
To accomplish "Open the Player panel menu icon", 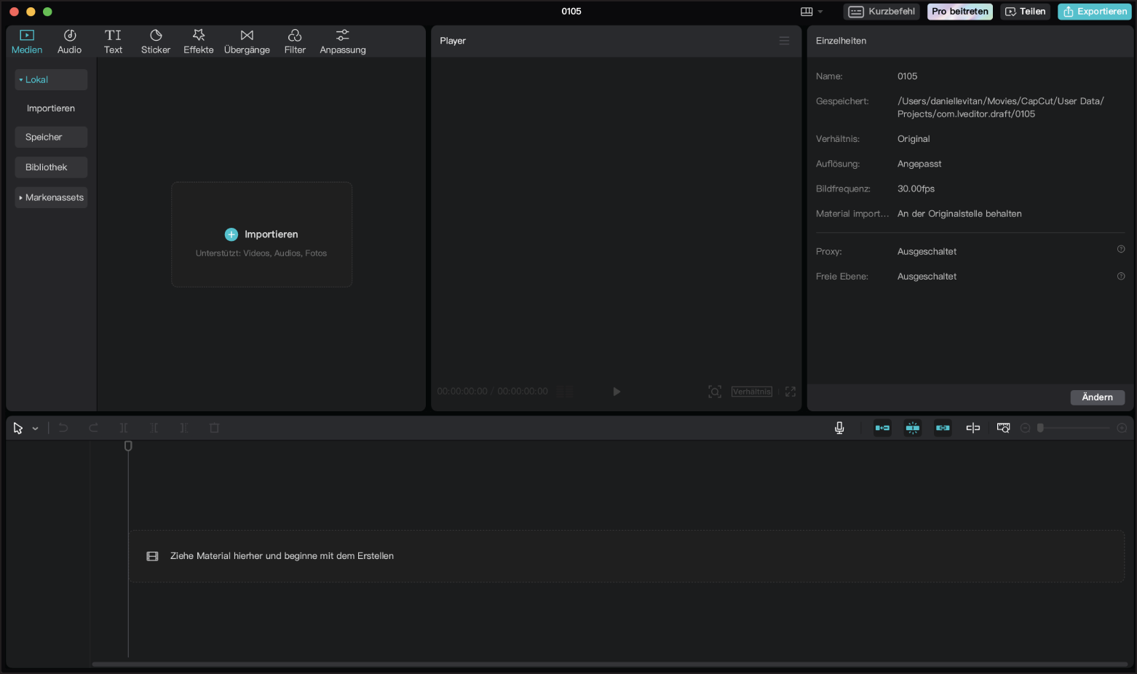I will (784, 41).
